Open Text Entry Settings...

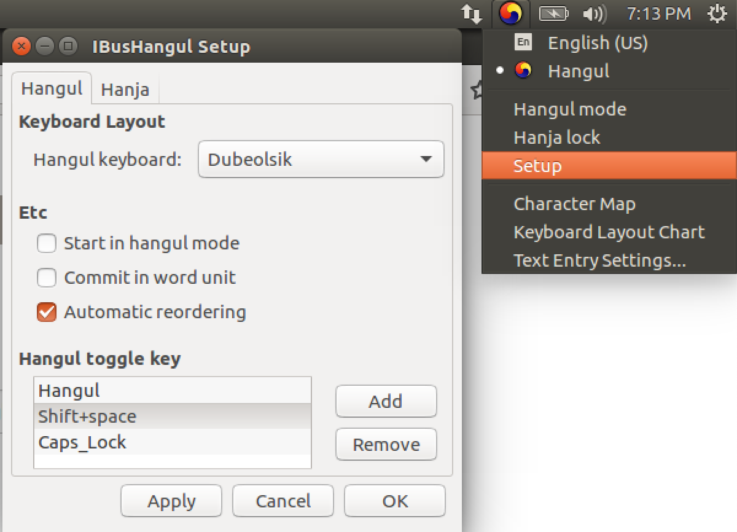coord(609,260)
